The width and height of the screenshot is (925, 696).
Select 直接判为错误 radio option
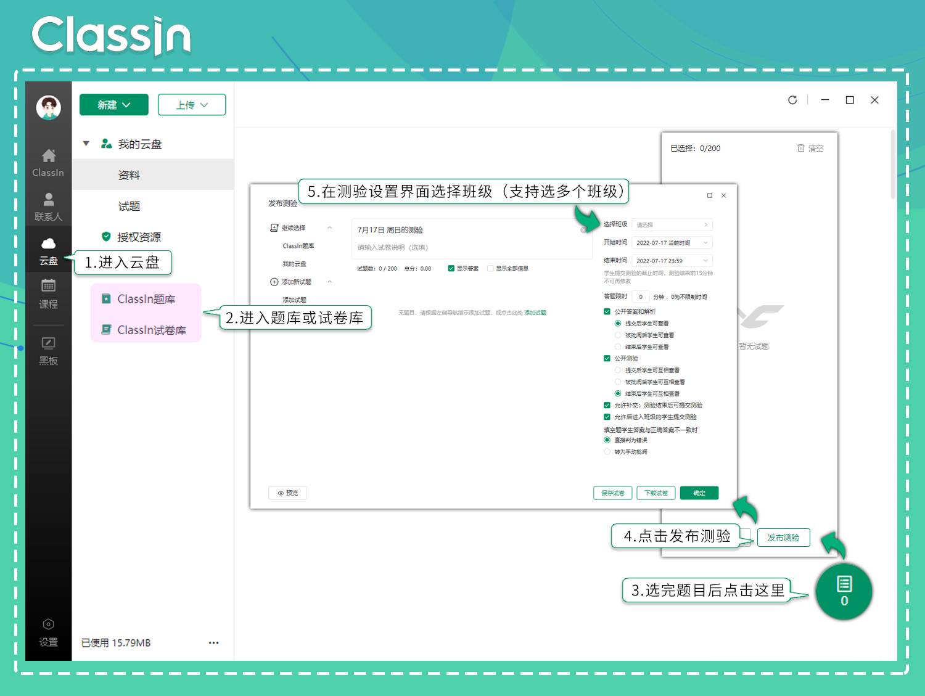pyautogui.click(x=607, y=440)
